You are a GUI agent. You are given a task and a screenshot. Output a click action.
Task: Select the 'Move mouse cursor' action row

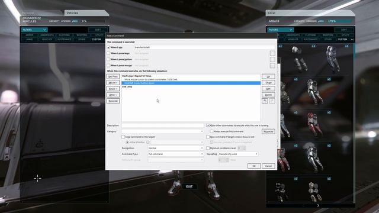tap(191, 79)
